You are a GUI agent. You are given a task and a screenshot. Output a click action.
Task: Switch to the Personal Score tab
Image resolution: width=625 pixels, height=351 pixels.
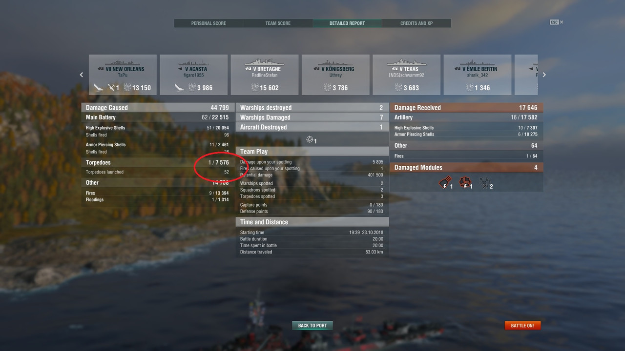(208, 23)
